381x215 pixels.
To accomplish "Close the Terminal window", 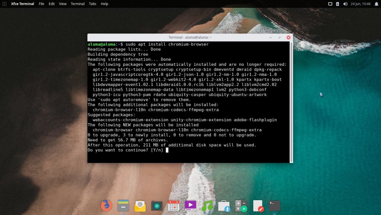I will coord(288,38).
